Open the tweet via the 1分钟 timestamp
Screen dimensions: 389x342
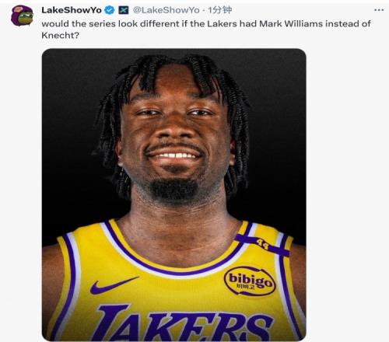220,10
